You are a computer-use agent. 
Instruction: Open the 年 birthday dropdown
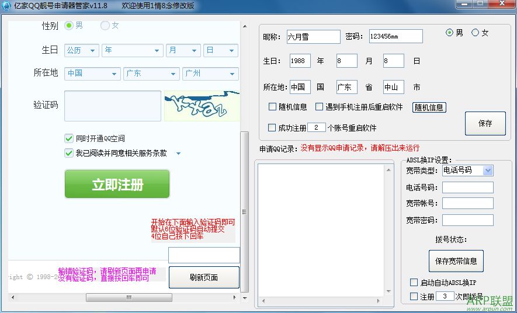click(133, 50)
